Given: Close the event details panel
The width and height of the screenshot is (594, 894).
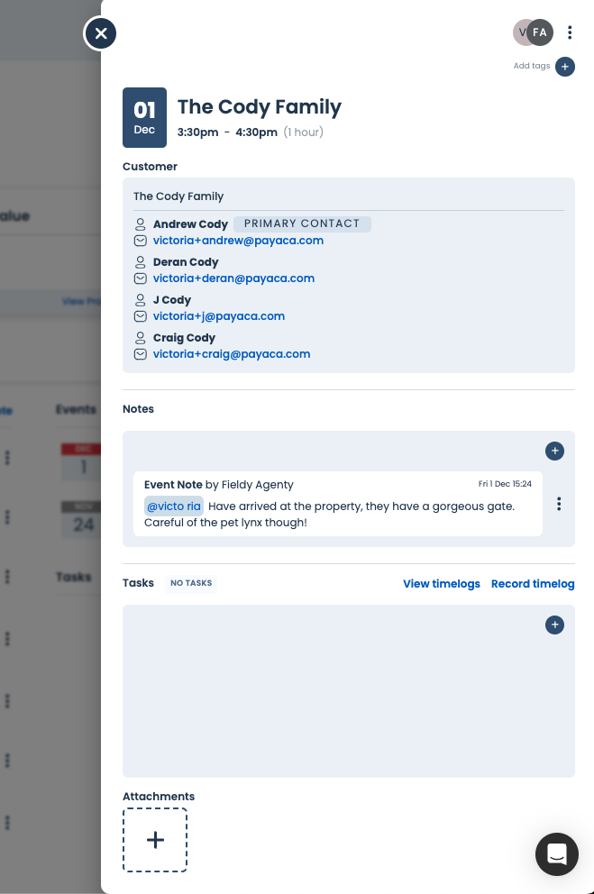Looking at the screenshot, I should click(101, 34).
